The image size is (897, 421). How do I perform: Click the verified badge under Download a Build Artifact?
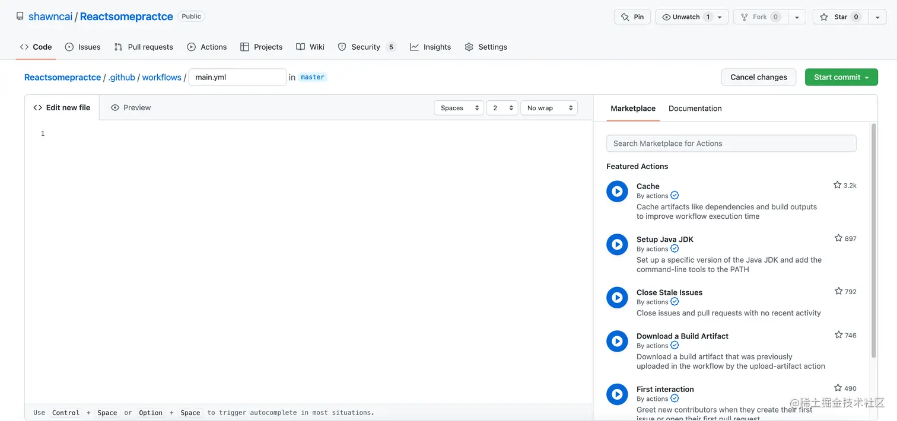675,346
